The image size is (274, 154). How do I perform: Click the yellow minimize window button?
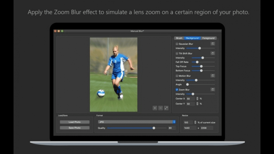coord(59,31)
